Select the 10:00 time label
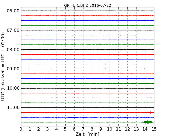175x140 pixels. pos(13,88)
